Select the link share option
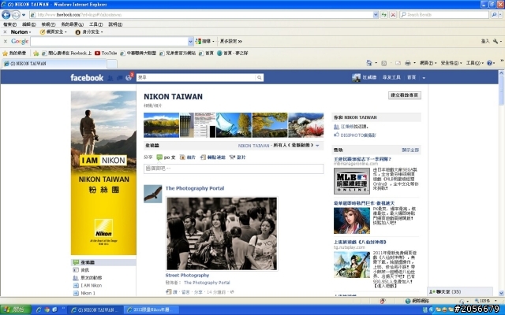 tap(212, 157)
